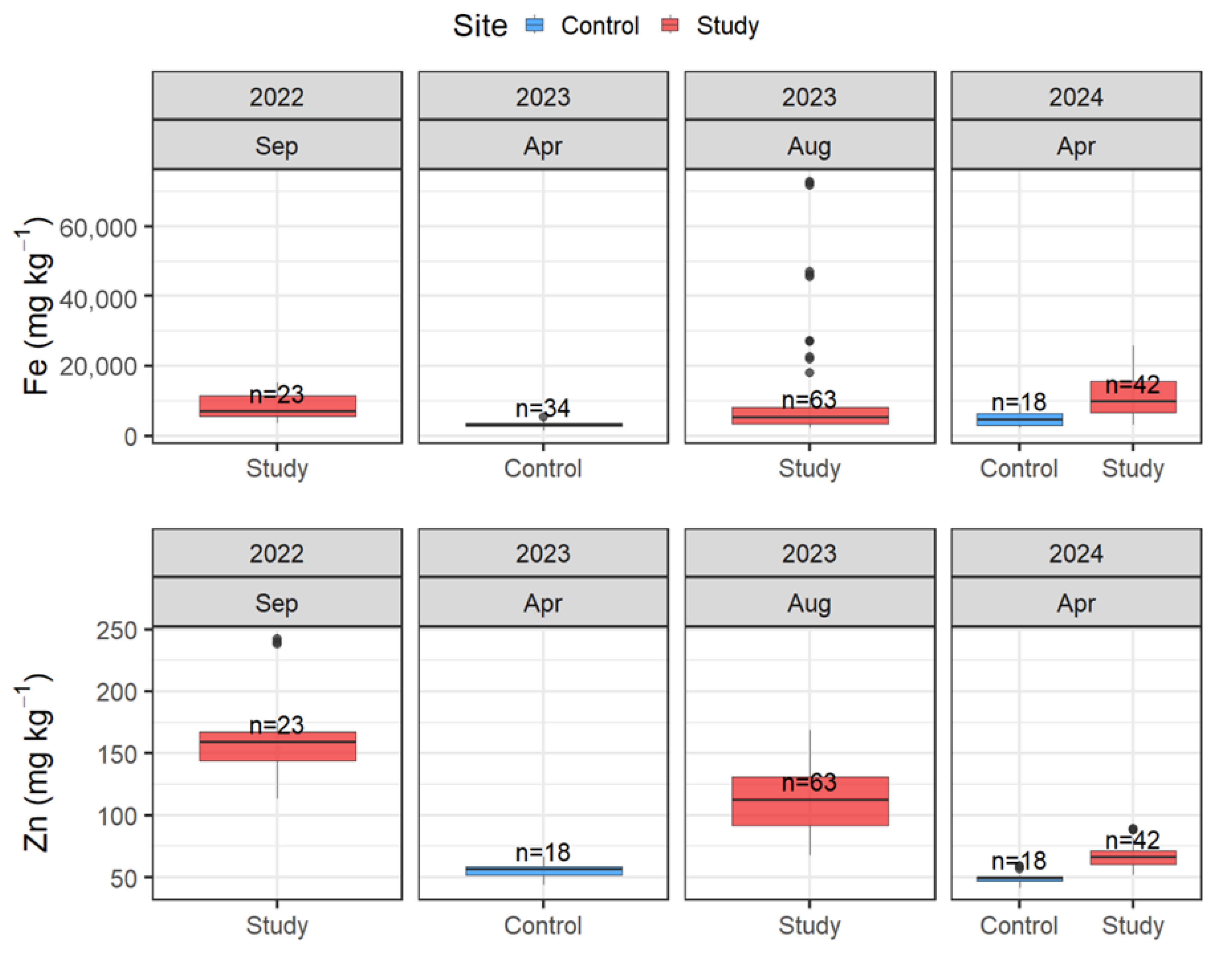Click the red Study legend swatch
Screen dimensions: 1220x953
coord(670,25)
